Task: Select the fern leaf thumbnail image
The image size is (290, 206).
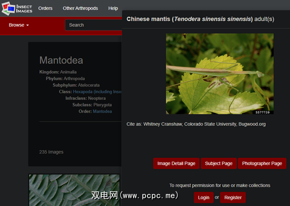Action: coord(74,190)
